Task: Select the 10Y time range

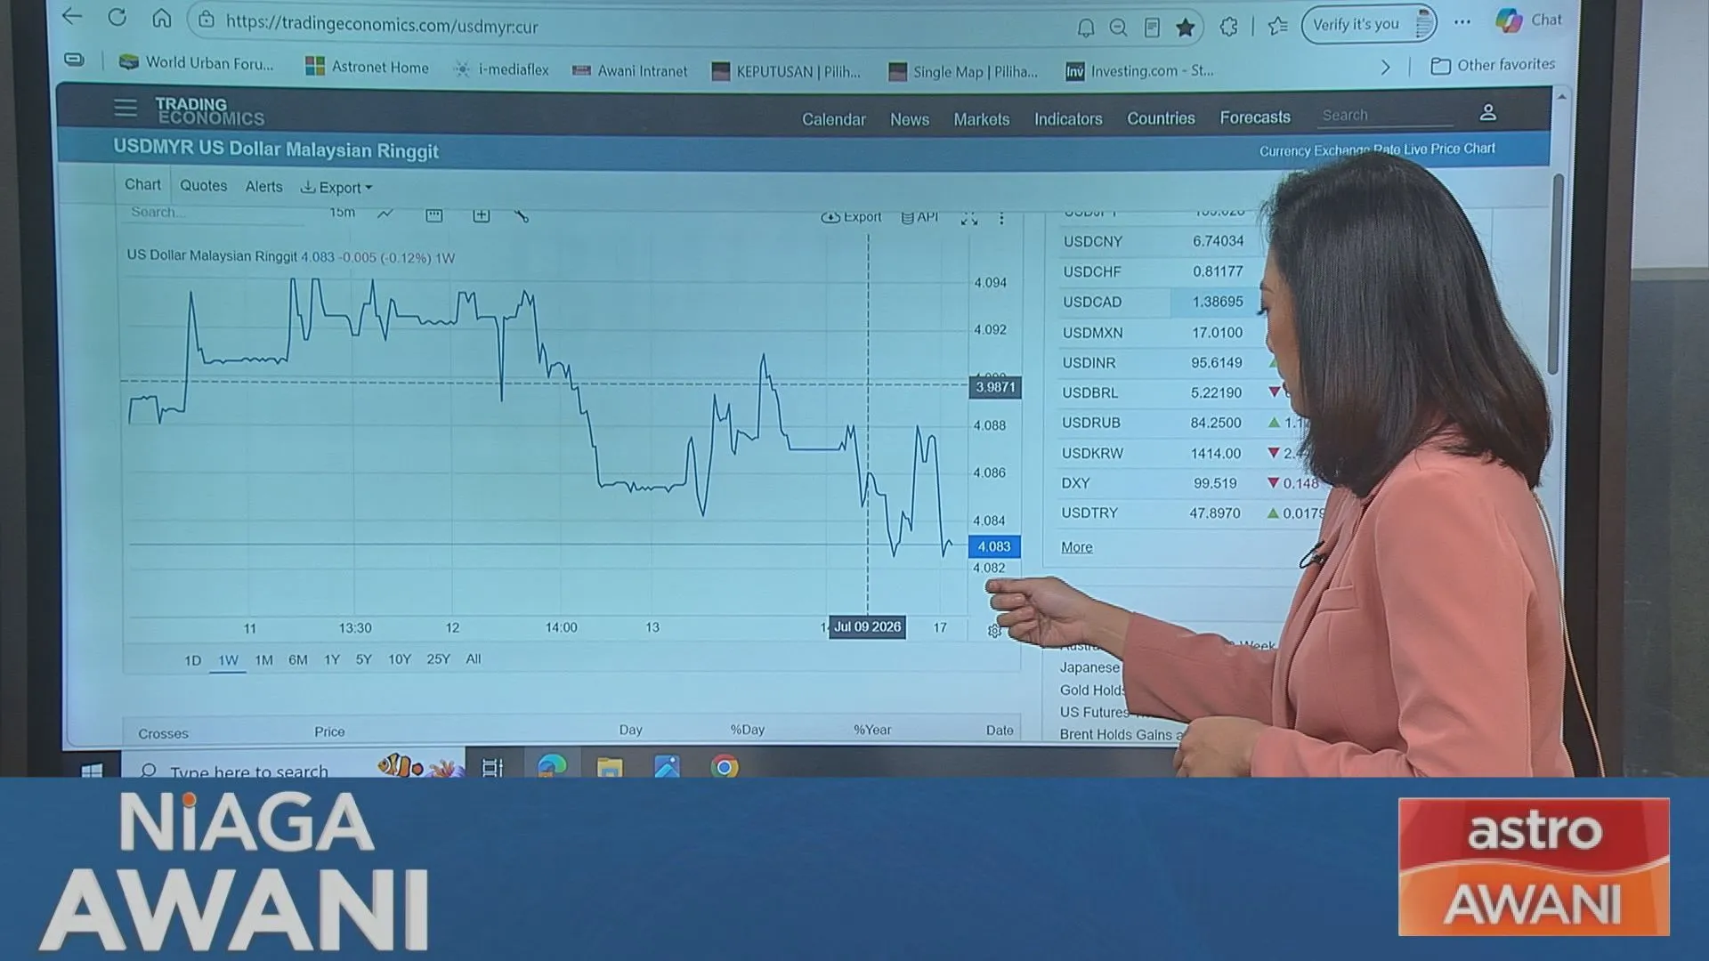Action: [x=400, y=659]
